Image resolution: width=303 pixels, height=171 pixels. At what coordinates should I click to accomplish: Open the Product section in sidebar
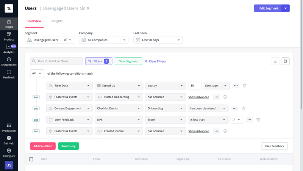[x=9, y=36]
